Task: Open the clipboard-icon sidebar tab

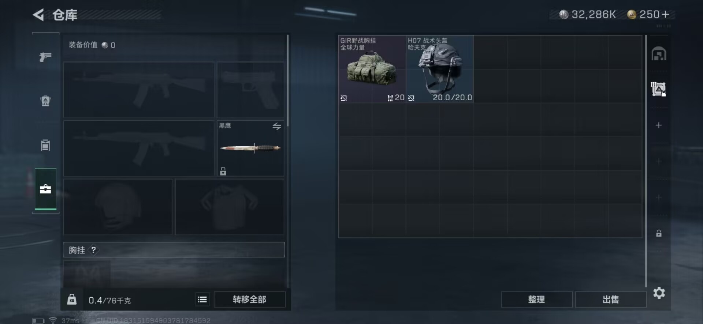Action: point(45,145)
